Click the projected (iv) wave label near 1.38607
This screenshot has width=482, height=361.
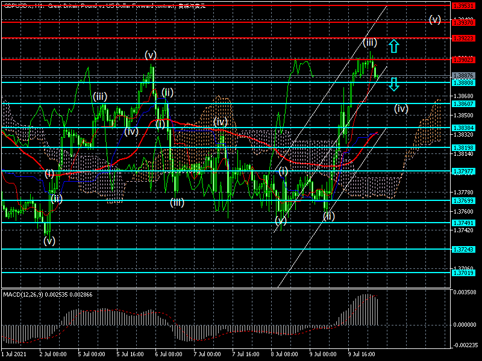point(402,109)
